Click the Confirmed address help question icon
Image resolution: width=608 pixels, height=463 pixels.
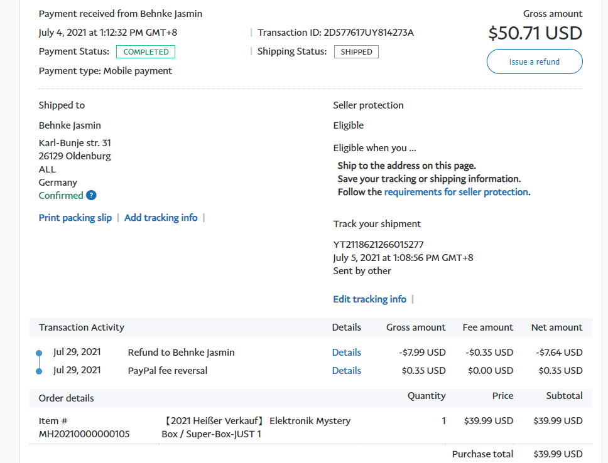pos(91,196)
